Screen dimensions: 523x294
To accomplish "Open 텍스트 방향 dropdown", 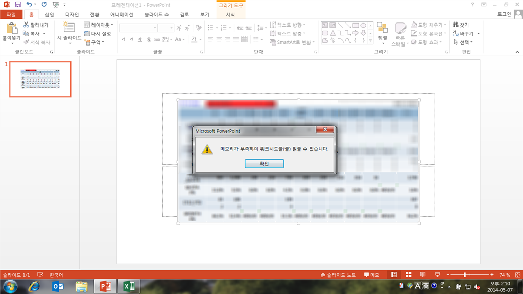I will (288, 25).
